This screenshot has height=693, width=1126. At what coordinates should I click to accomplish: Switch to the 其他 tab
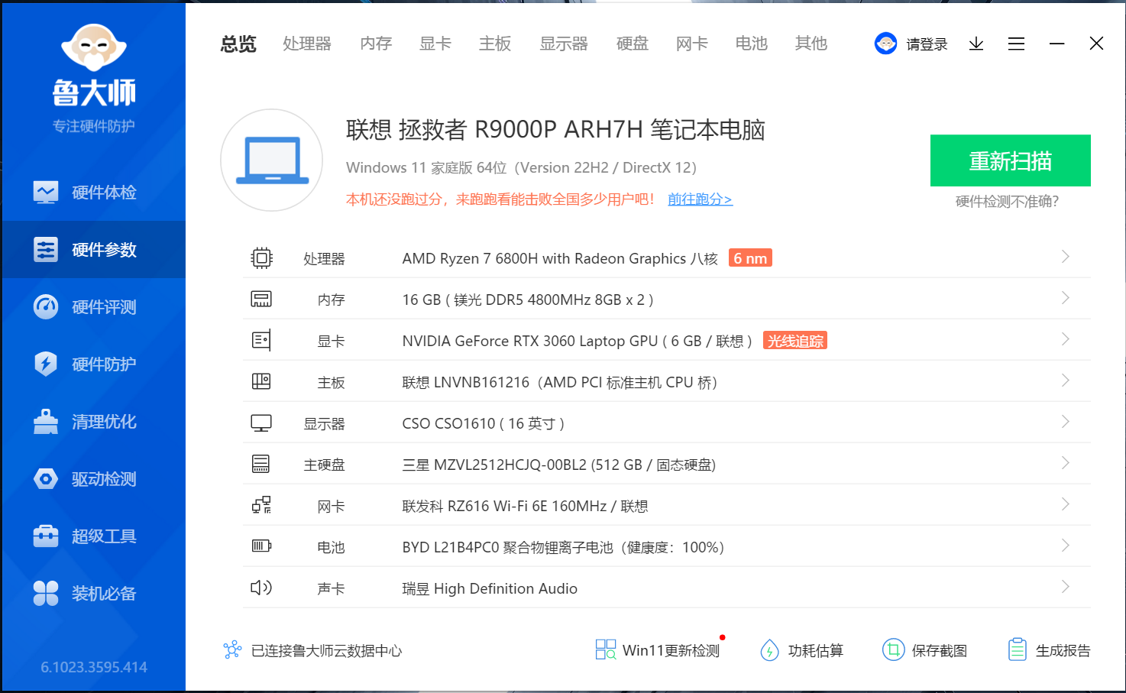pyautogui.click(x=811, y=44)
